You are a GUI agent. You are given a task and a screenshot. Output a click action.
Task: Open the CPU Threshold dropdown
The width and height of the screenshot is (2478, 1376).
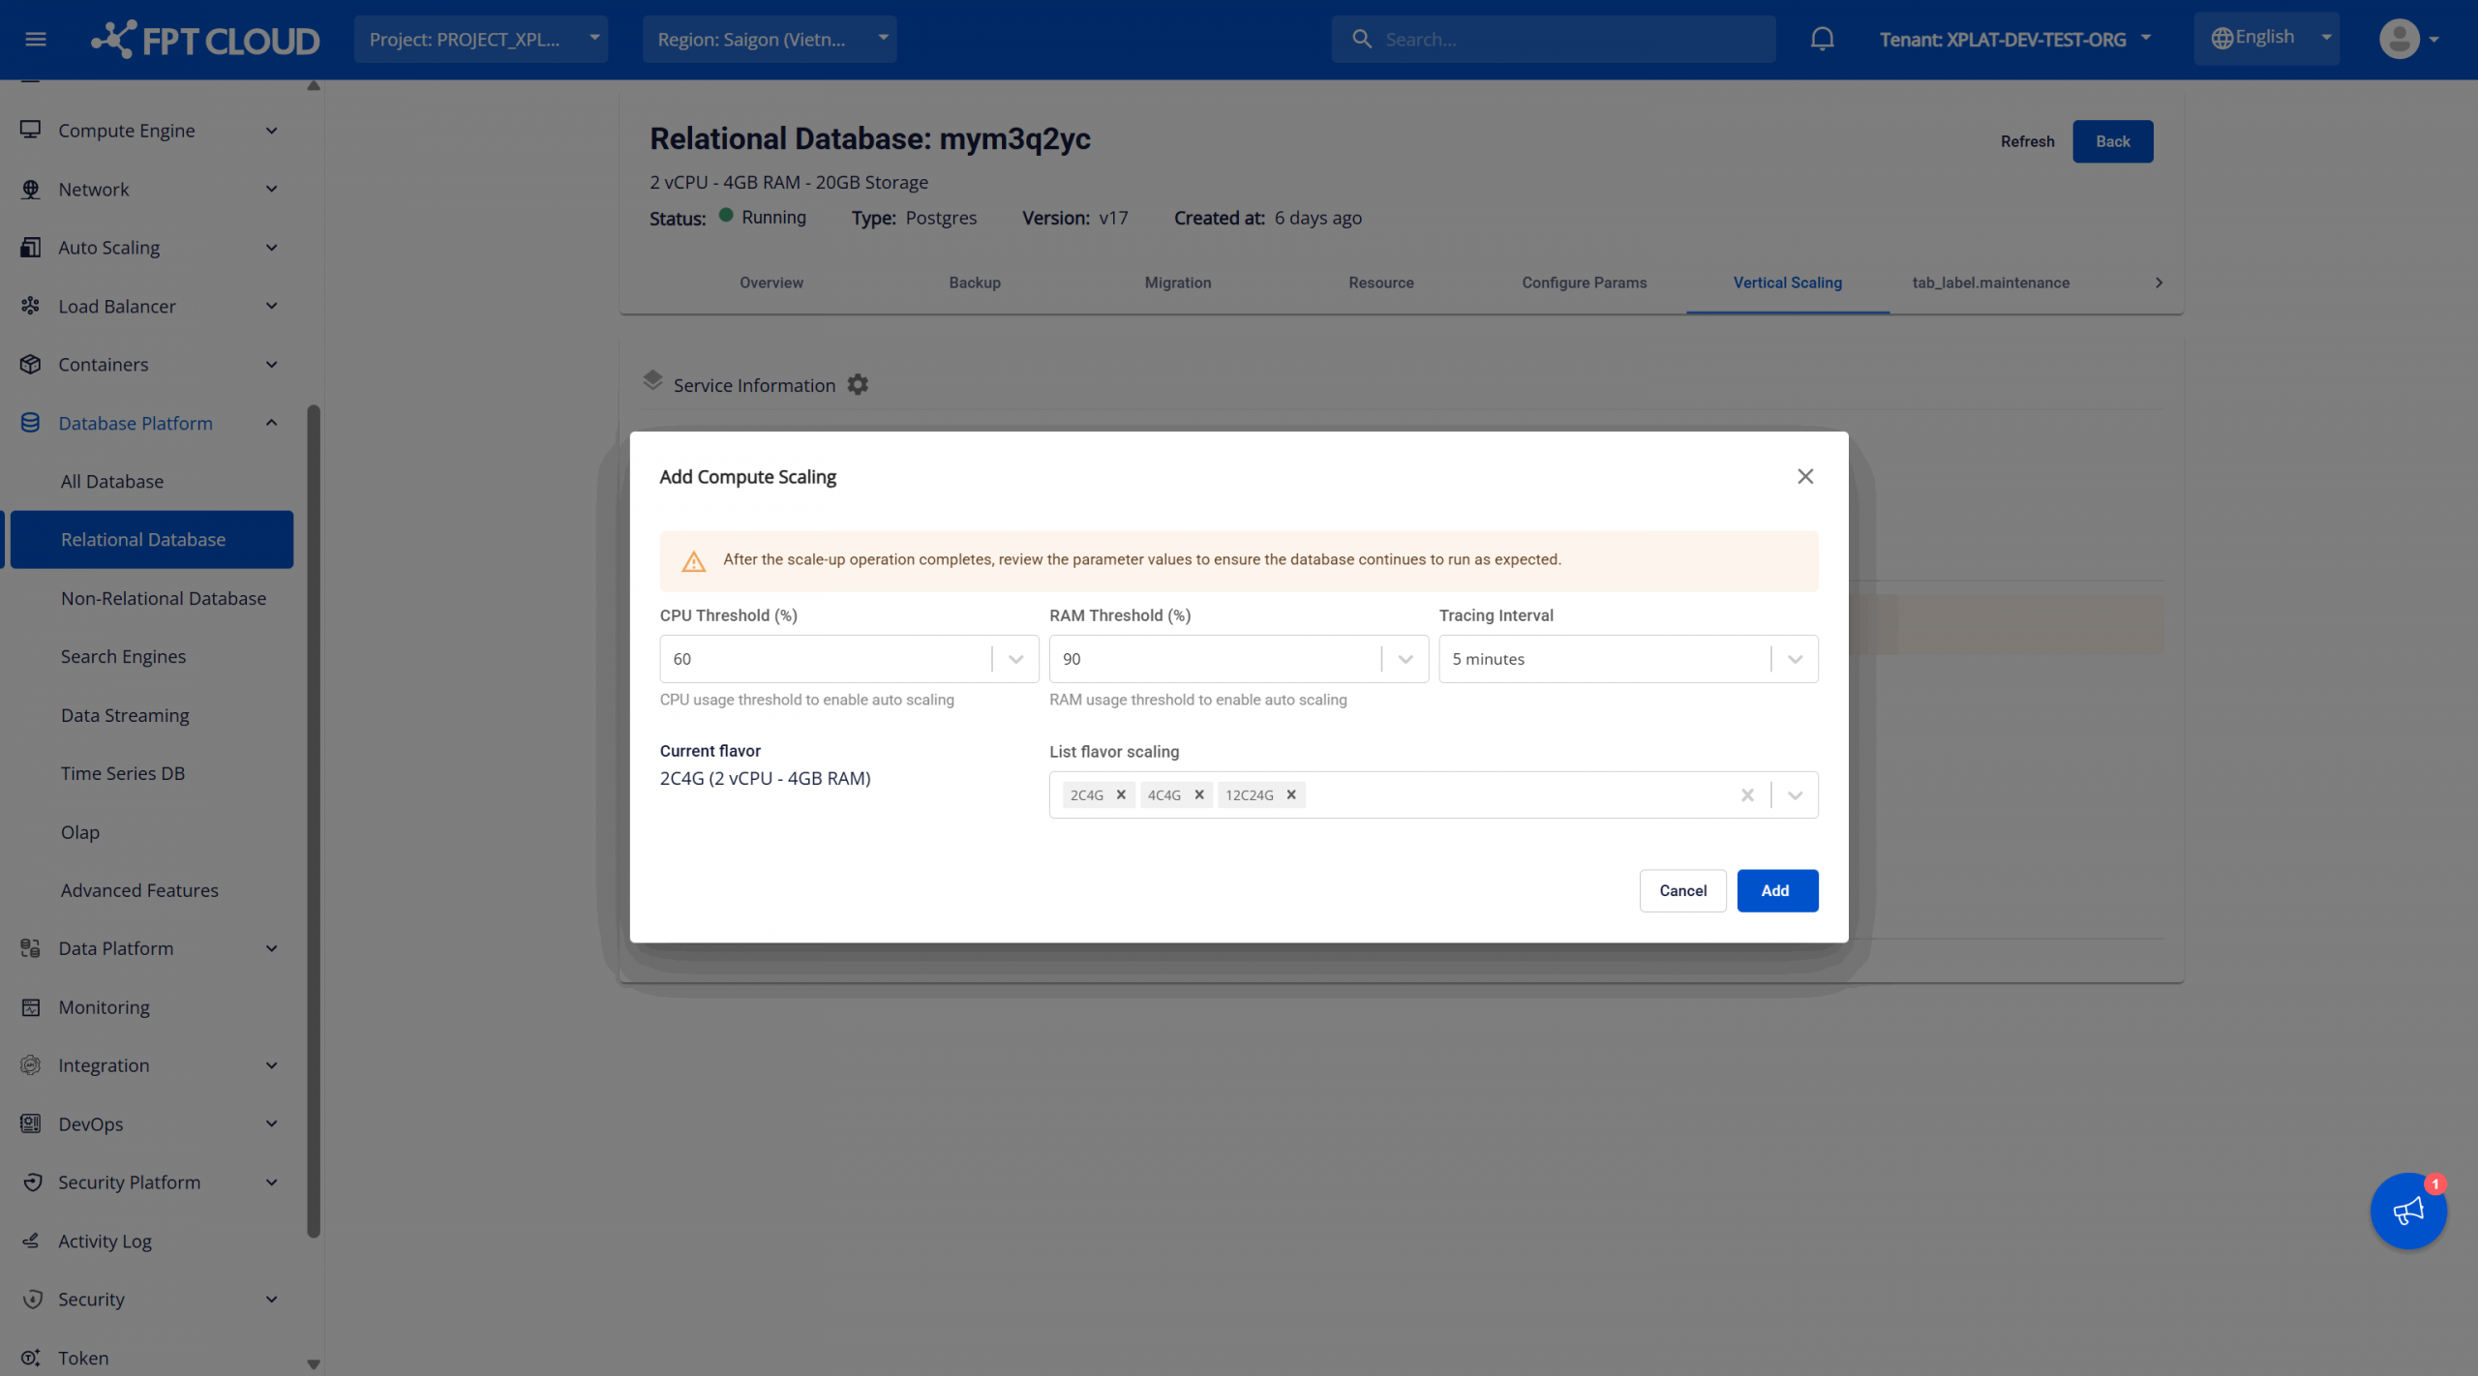click(1015, 659)
